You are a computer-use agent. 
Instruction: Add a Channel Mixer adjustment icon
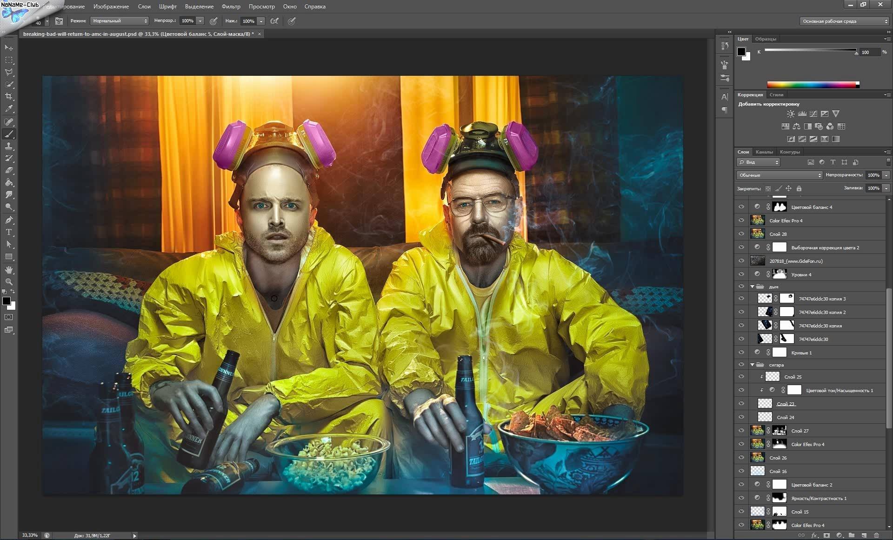point(830,126)
